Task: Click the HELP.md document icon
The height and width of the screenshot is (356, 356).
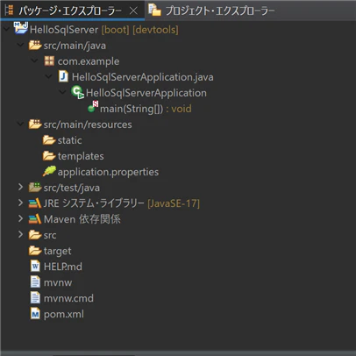Action: [35, 266]
